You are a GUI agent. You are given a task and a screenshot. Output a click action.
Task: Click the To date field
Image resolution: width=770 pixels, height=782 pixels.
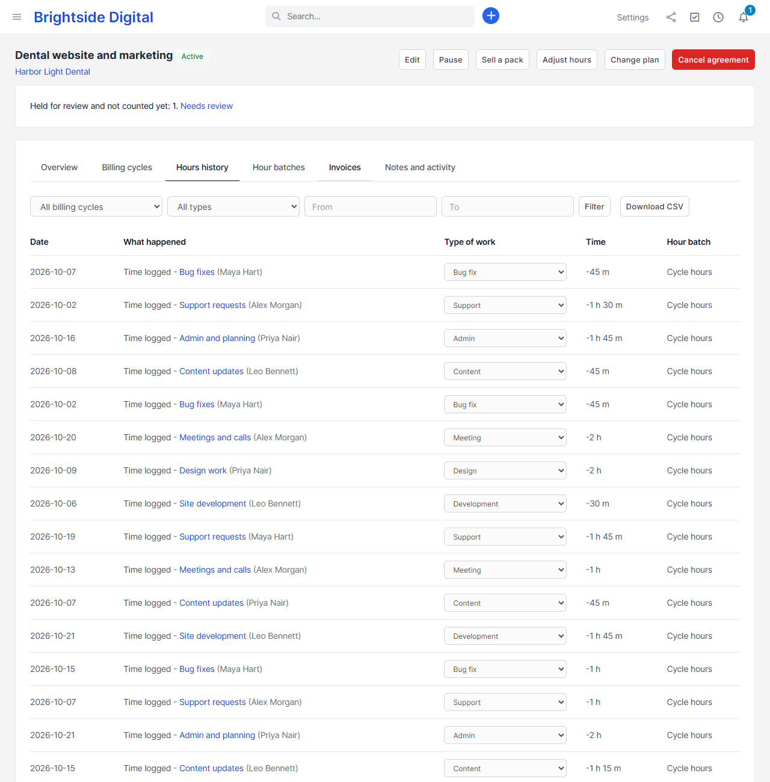click(508, 206)
